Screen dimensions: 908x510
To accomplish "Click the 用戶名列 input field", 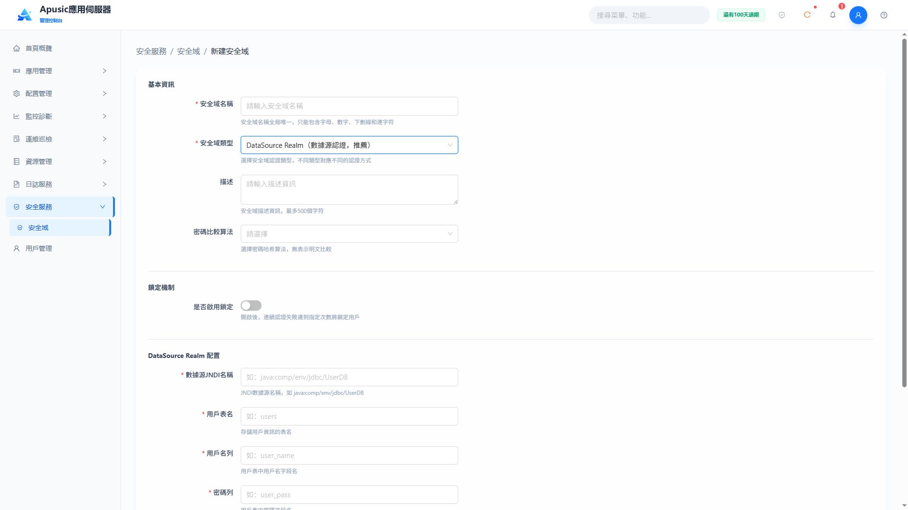I will (349, 456).
